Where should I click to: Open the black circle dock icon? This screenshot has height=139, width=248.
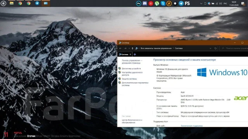(175, 3)
